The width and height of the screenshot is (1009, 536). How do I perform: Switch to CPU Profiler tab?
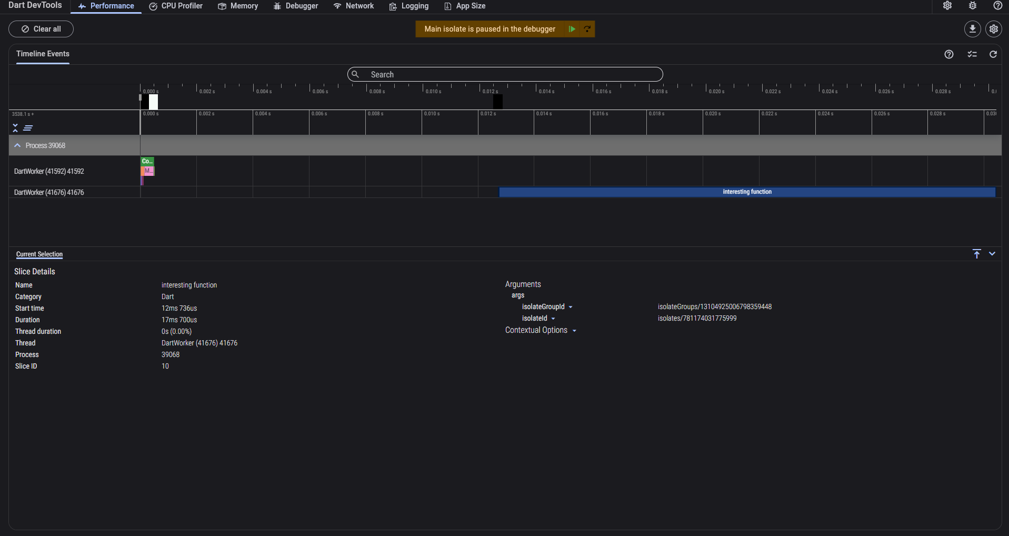pyautogui.click(x=176, y=6)
